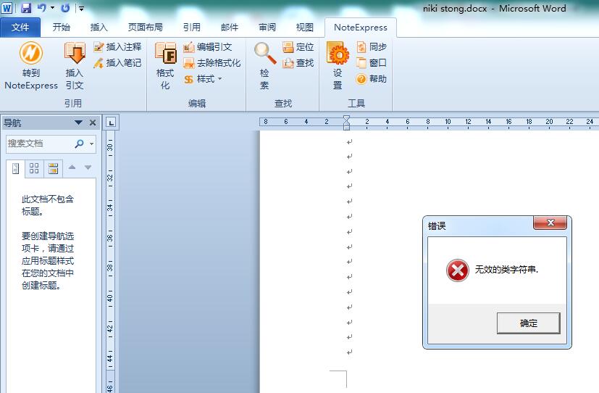Insert a note with 插入笔记

(117, 62)
